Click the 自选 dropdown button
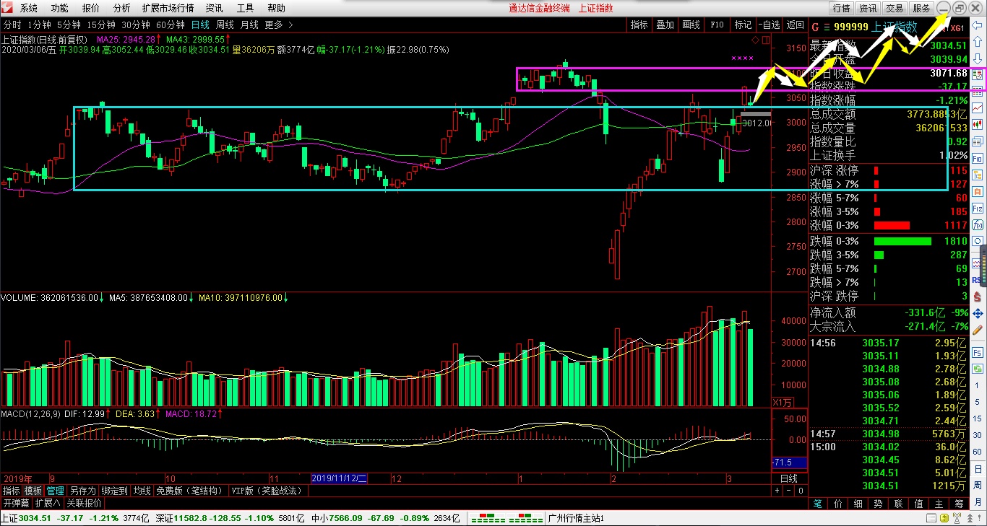The width and height of the screenshot is (987, 526). (x=770, y=25)
